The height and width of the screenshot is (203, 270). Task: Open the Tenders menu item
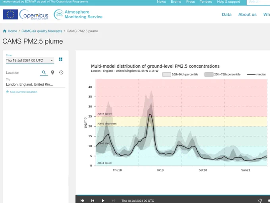click(x=206, y=2)
